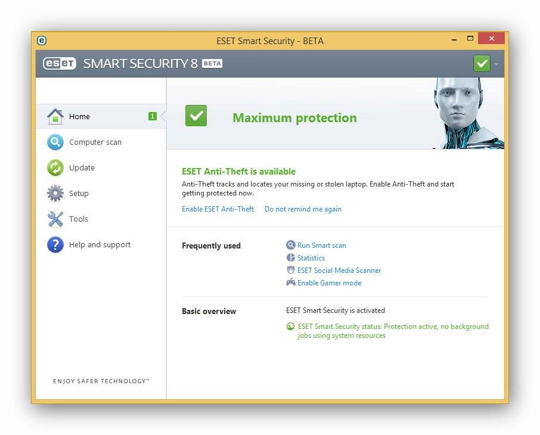This screenshot has height=435, width=540.
Task: Click ESET Smart Security is activated text
Action: click(336, 310)
